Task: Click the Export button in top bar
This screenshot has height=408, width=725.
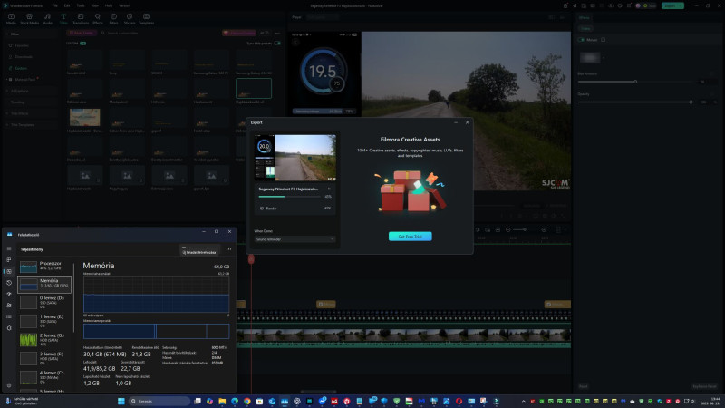Action: 672,5
